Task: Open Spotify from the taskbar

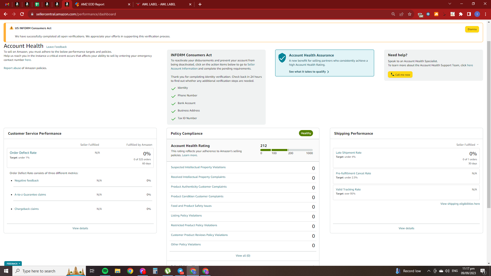Action: click(105, 271)
